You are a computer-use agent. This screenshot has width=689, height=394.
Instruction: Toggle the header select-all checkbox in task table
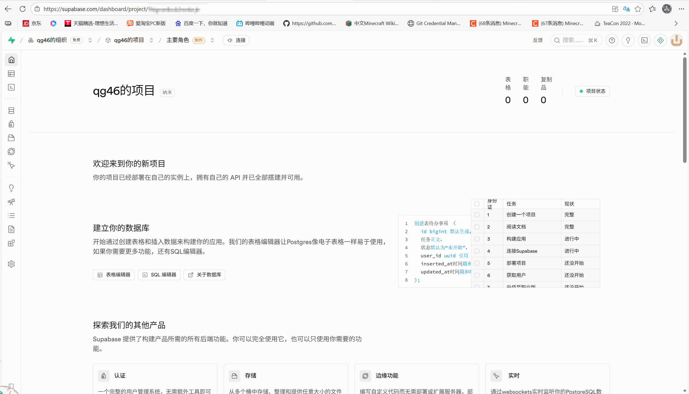[x=477, y=204]
